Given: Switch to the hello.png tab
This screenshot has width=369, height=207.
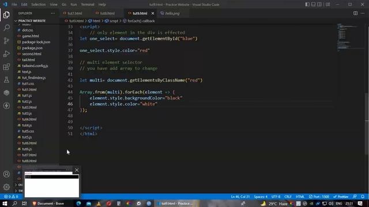Looking at the screenshot, I should tap(172, 13).
